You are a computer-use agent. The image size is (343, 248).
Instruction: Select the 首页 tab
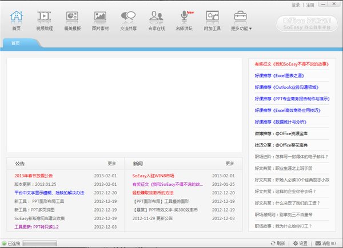coord(15,43)
